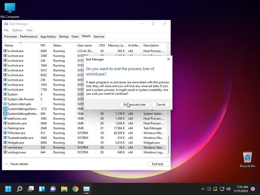
Task: Open the Recycle Bin desktop icon
Action: click(247, 160)
